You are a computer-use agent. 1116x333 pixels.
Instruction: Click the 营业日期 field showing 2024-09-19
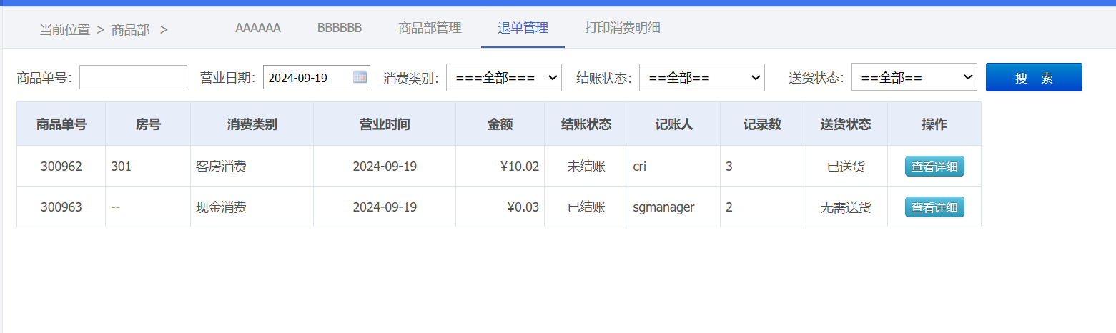click(317, 77)
